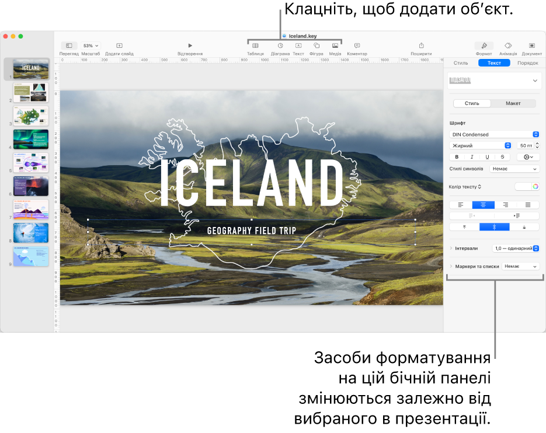Insert a shape using Фігура icon

click(317, 46)
